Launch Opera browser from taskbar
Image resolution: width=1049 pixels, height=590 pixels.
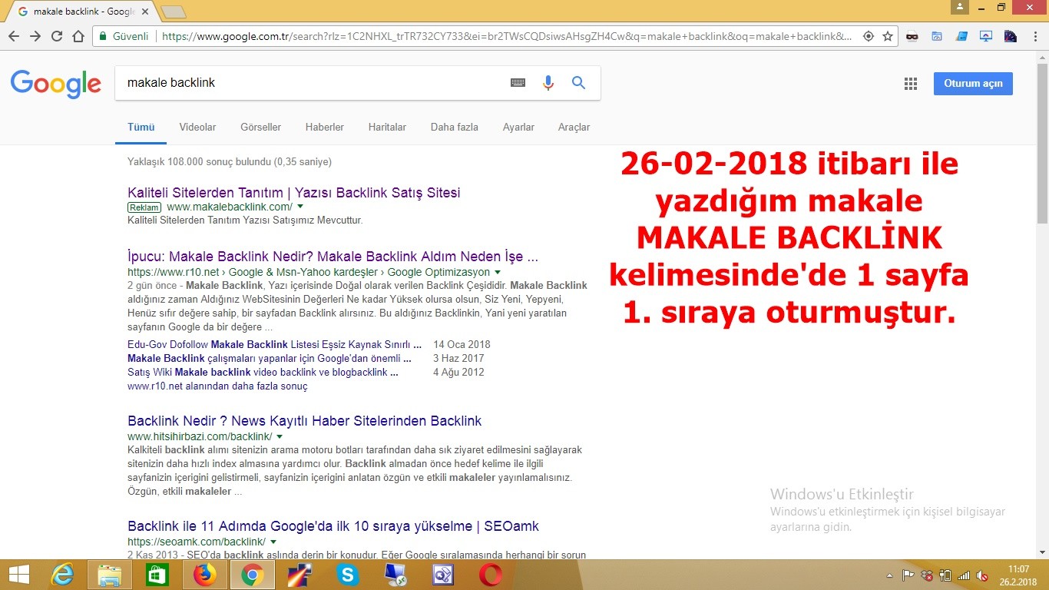click(x=491, y=575)
